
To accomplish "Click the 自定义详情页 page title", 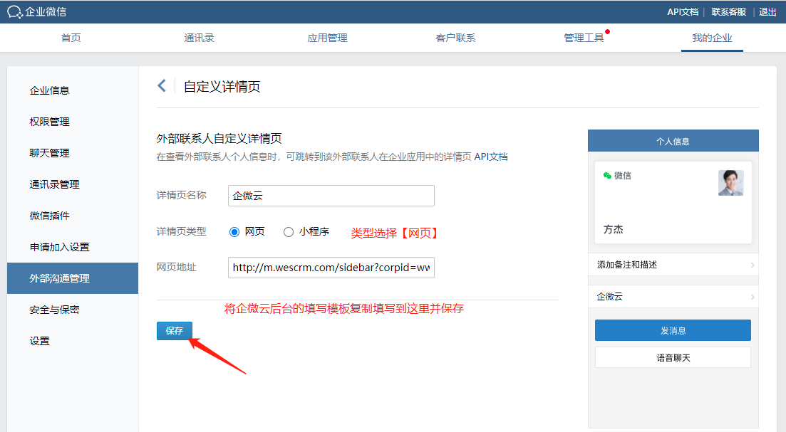I will 222,87.
